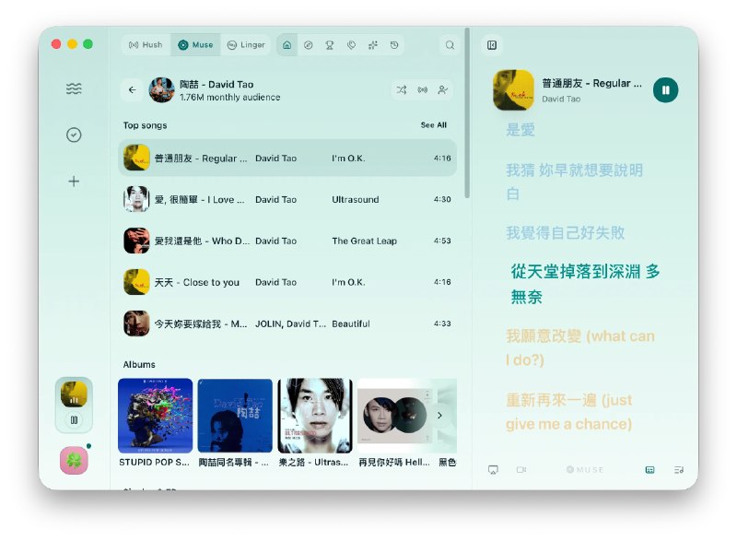Open 陶喆同名專輯 album cover
This screenshot has height=541, width=737.
click(235, 416)
